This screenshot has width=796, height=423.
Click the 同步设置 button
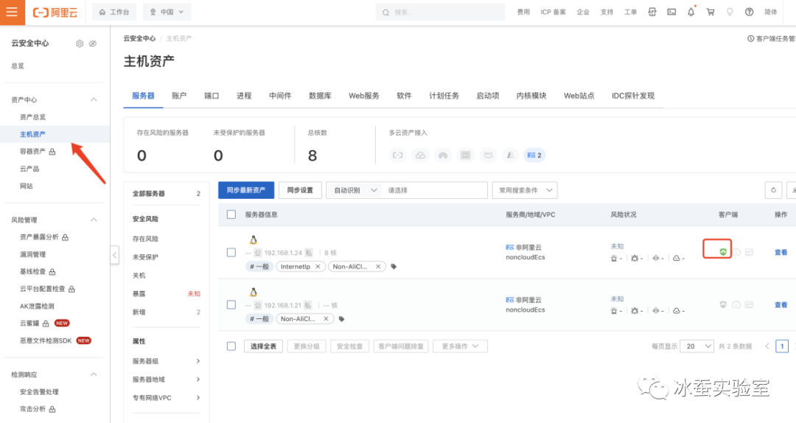tap(300, 190)
